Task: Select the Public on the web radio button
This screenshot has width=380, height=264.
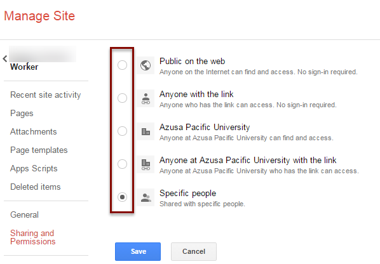Action: [122, 65]
